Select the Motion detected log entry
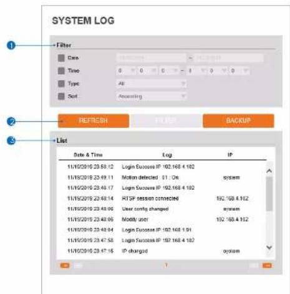Screen dimensions: 290x294 pyautogui.click(x=162, y=177)
